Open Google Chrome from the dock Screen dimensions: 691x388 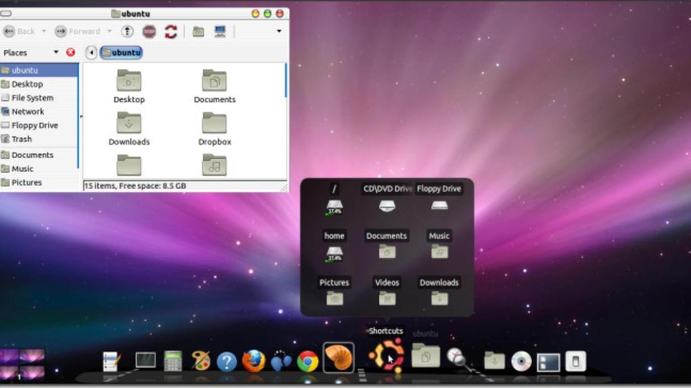click(x=308, y=362)
